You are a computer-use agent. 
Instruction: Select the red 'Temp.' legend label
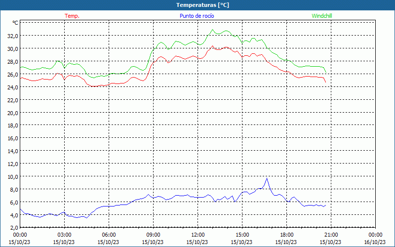72,16
